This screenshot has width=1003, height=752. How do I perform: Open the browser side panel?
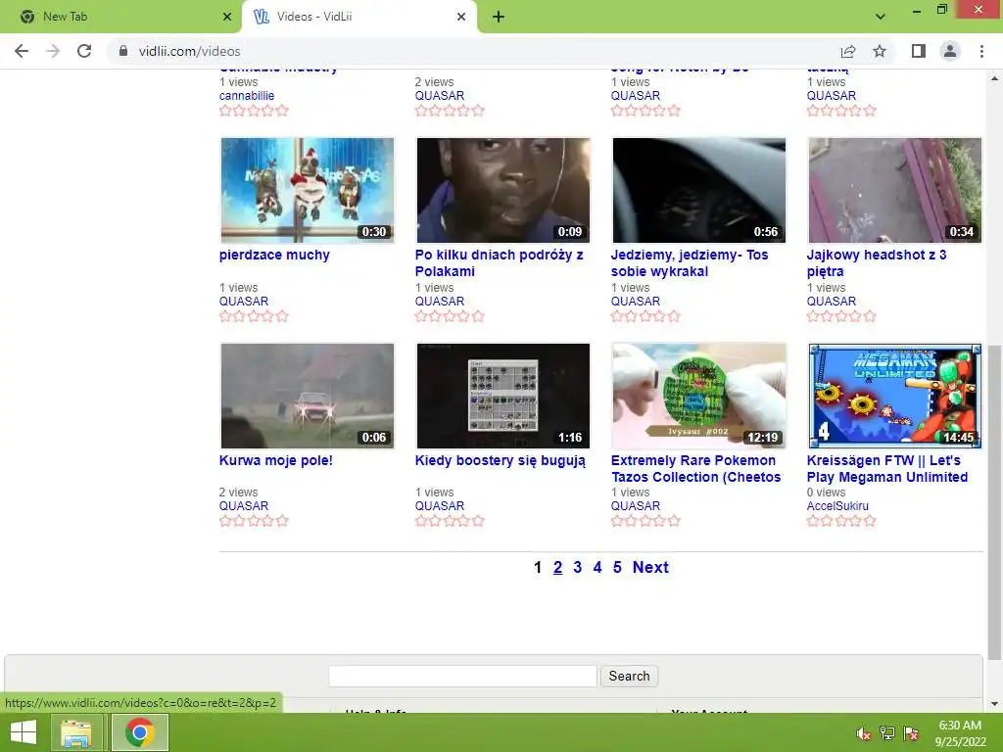pos(919,51)
